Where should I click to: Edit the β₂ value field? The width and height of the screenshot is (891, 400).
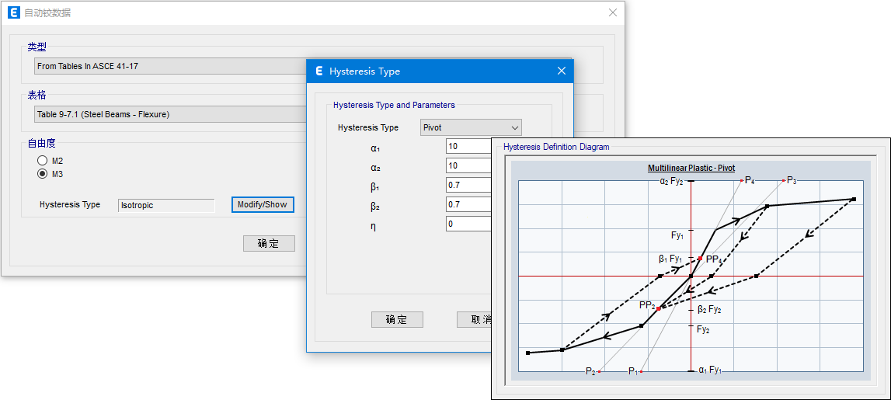click(468, 204)
